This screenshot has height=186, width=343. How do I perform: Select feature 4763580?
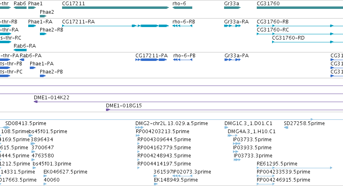[33, 160]
